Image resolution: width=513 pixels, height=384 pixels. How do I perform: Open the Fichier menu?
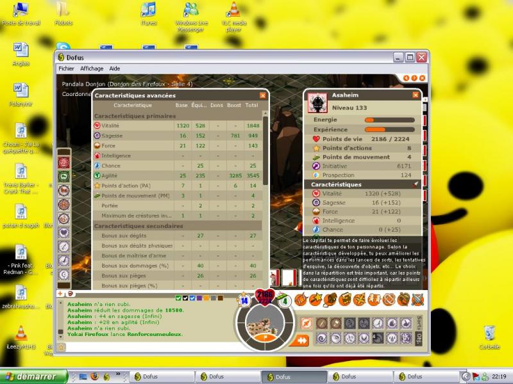point(66,68)
